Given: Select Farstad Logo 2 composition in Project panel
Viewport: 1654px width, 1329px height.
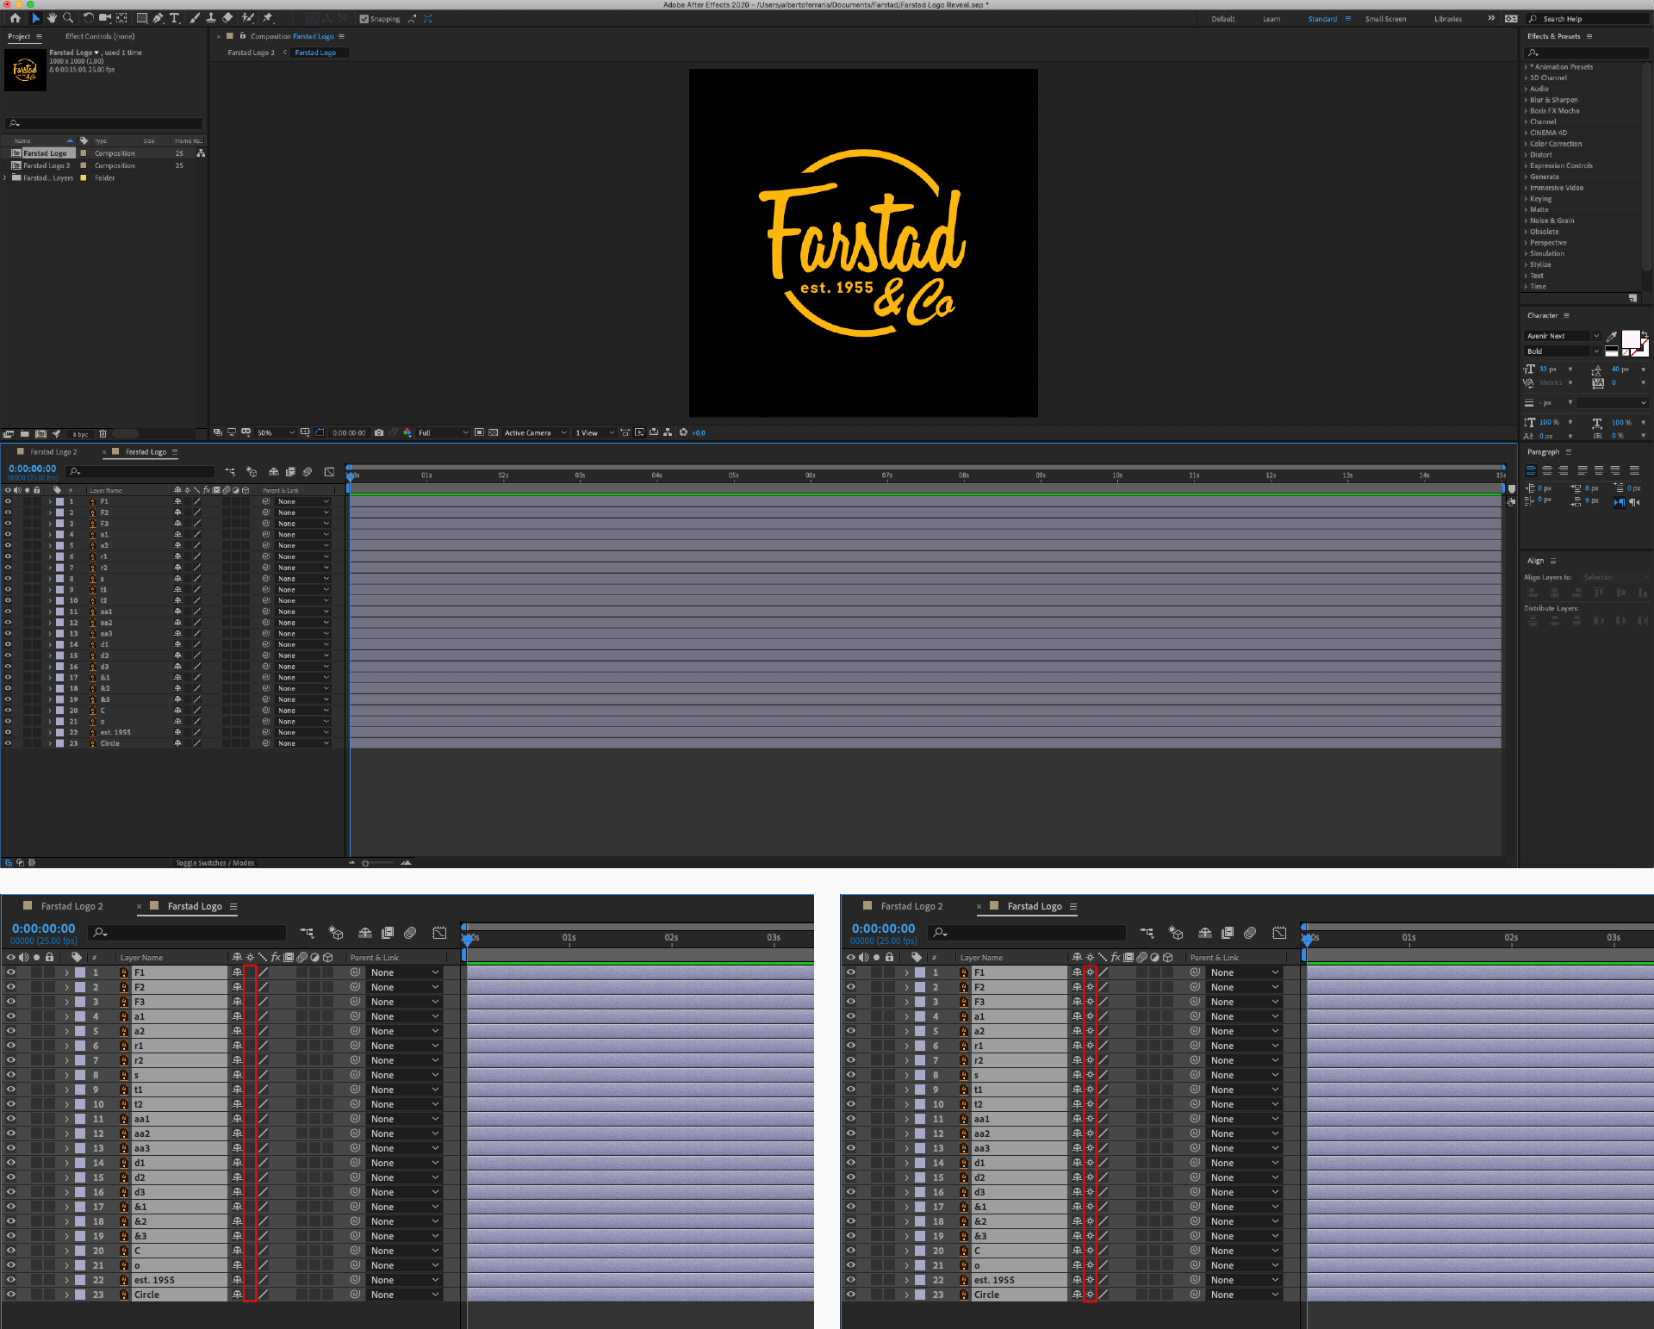Looking at the screenshot, I should point(47,165).
